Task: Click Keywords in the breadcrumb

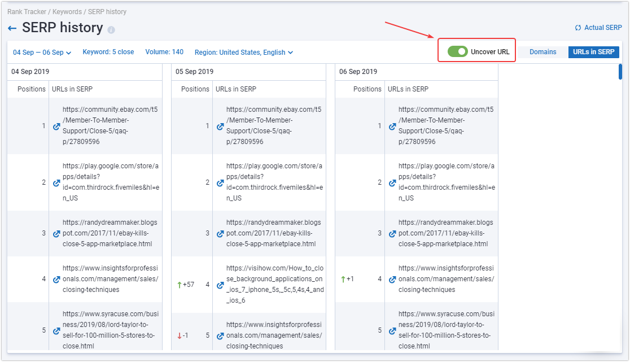Action: pos(67,12)
